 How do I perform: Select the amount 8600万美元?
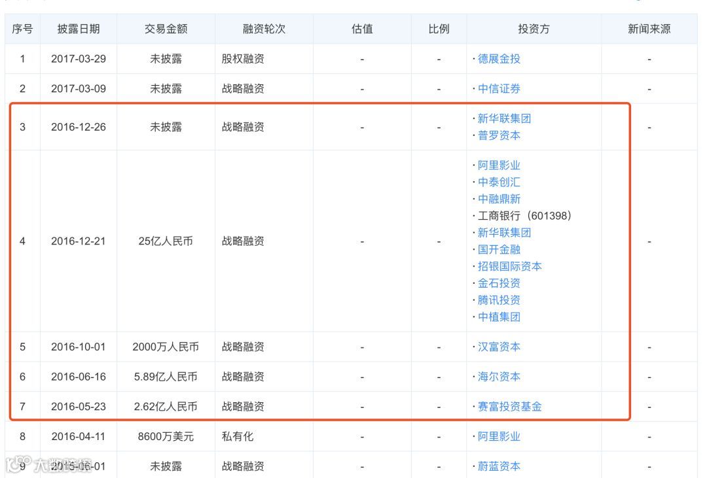tap(166, 436)
